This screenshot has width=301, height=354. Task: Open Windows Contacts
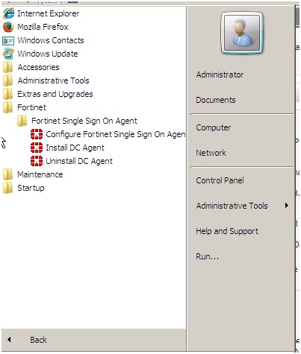click(43, 40)
